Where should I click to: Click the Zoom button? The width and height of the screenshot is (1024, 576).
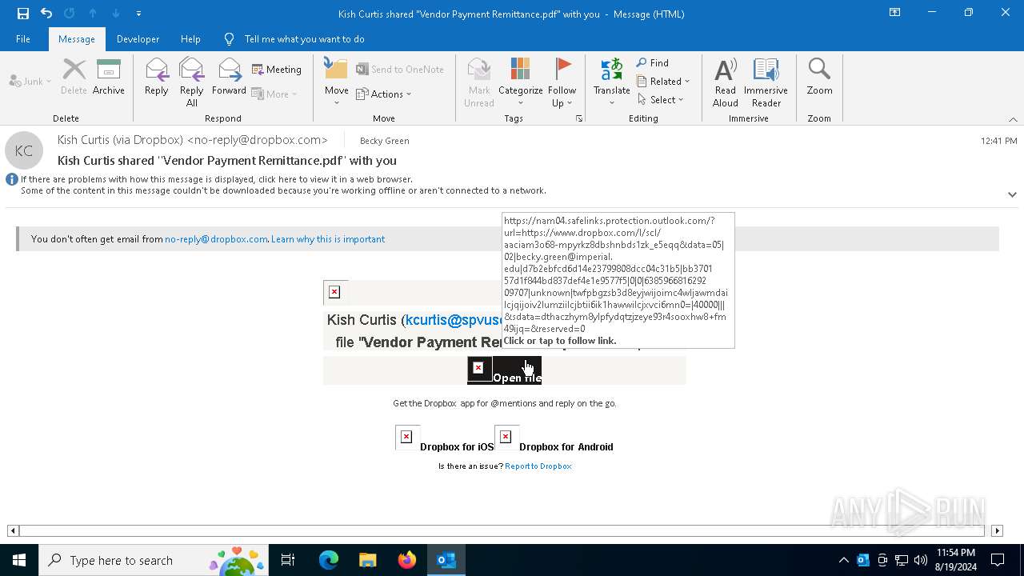[x=819, y=78]
